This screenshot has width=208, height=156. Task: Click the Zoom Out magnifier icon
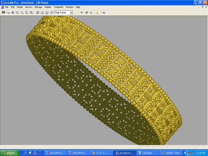coord(22,12)
